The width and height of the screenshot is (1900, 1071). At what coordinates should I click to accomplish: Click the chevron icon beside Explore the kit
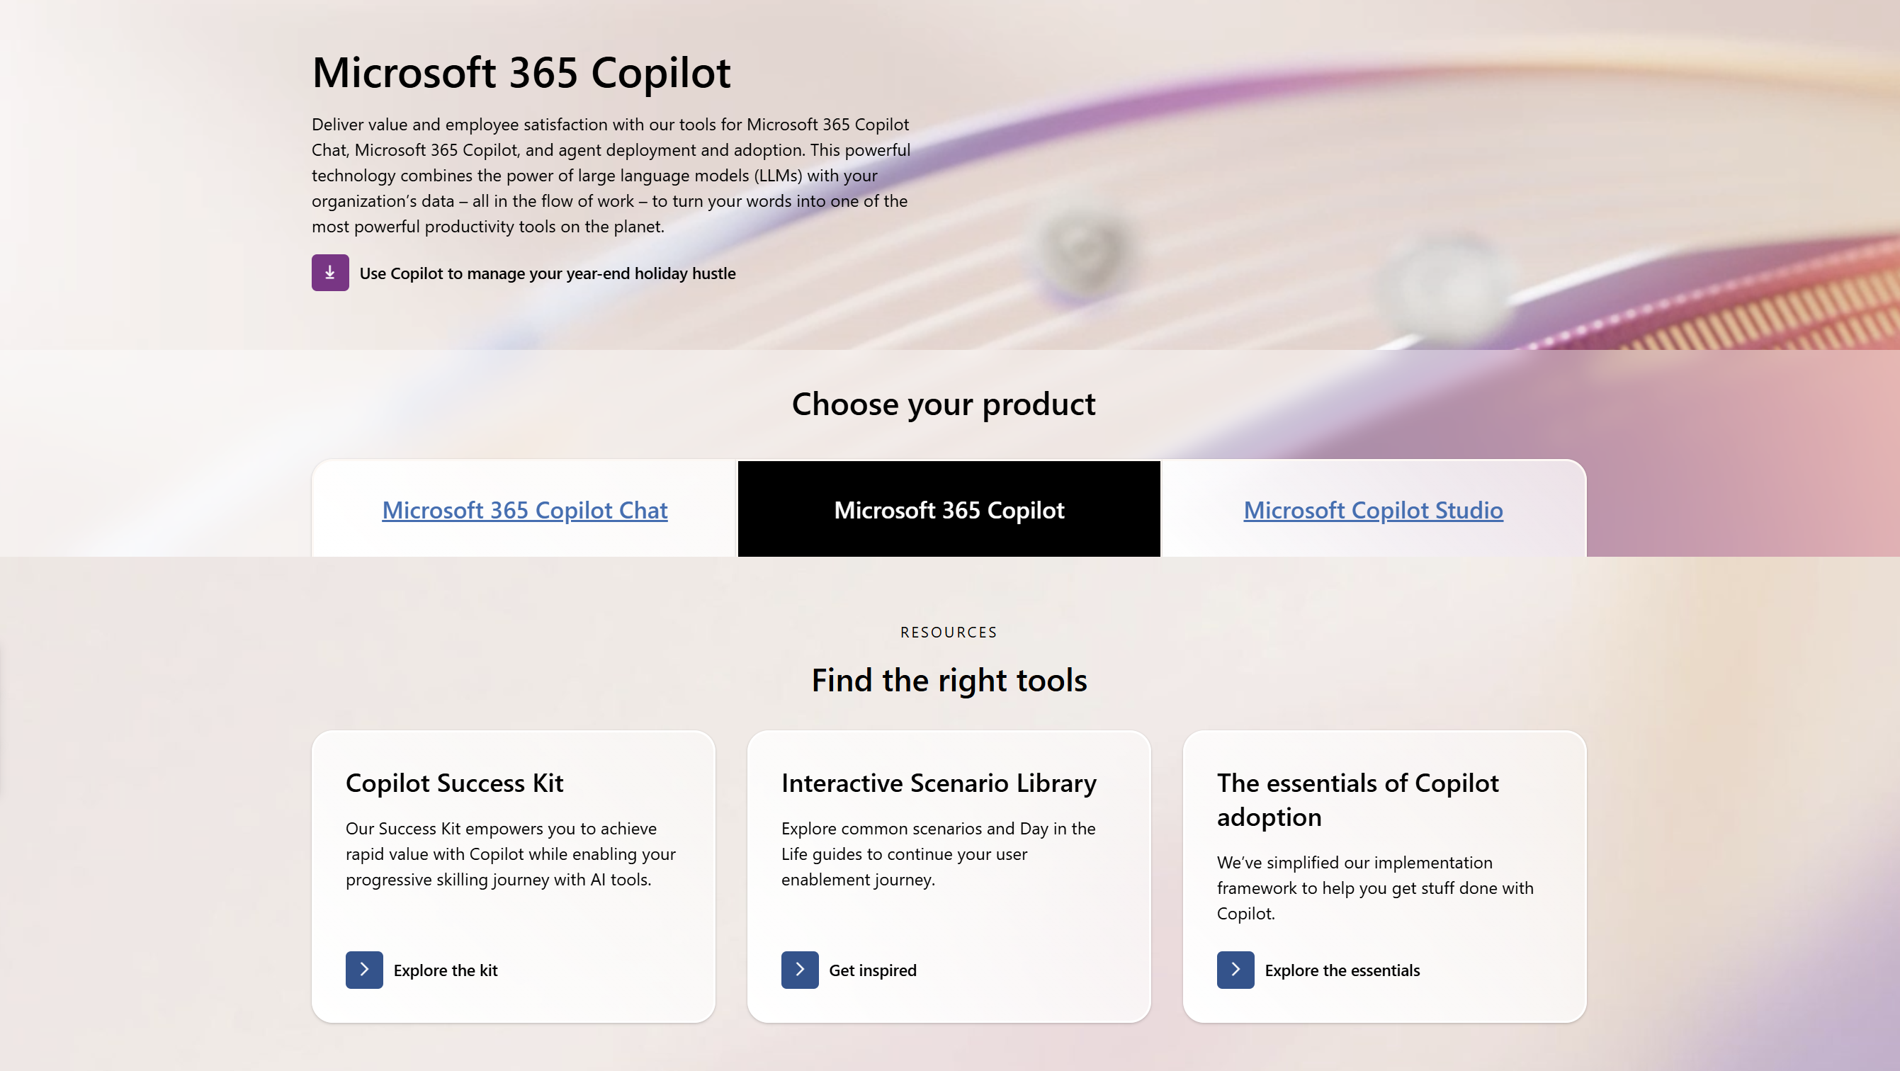click(364, 969)
